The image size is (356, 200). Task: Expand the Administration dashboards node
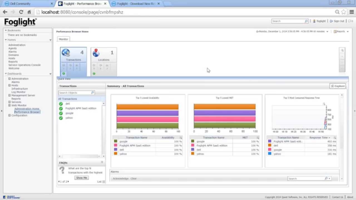coord(9,79)
